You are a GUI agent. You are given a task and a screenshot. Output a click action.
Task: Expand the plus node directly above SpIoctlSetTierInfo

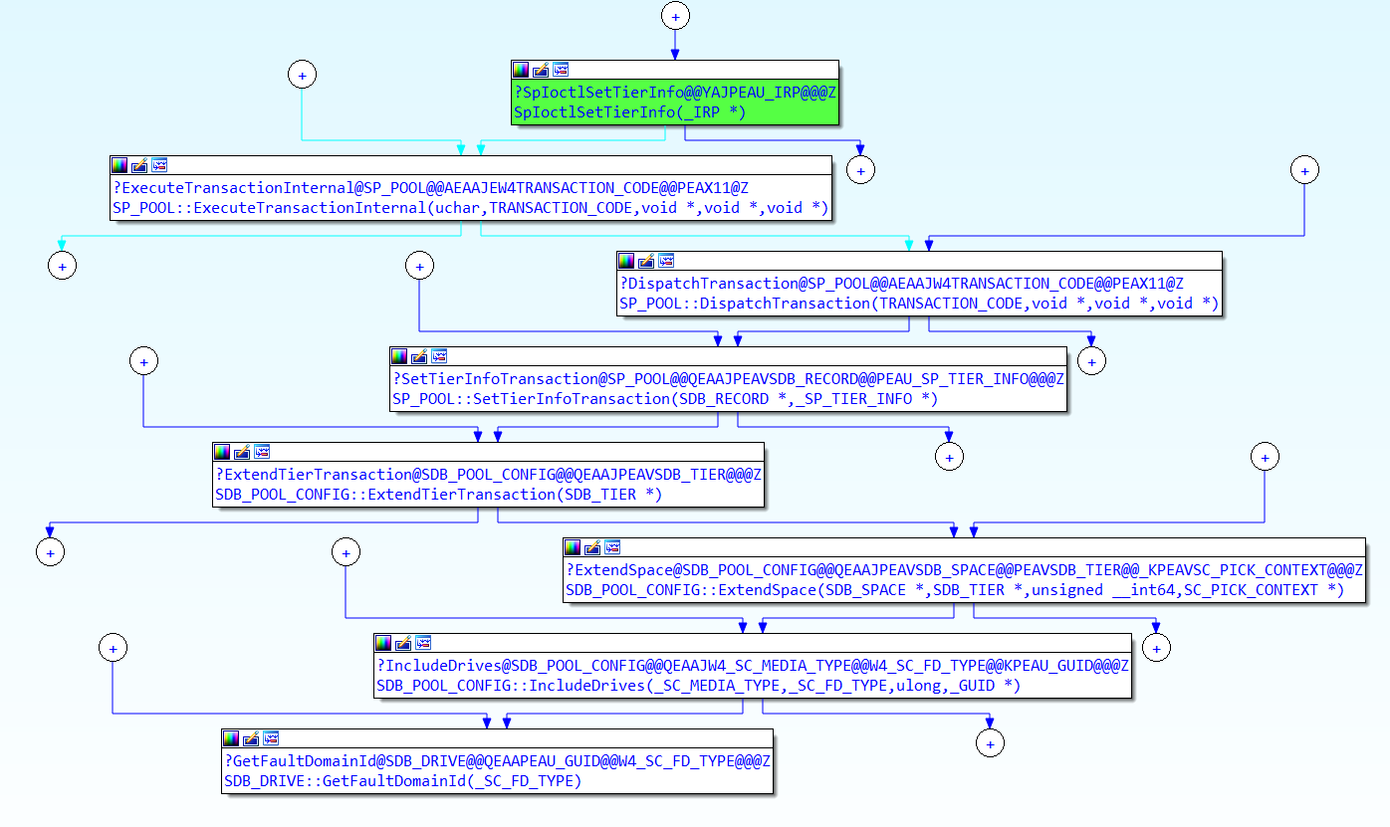point(675,17)
